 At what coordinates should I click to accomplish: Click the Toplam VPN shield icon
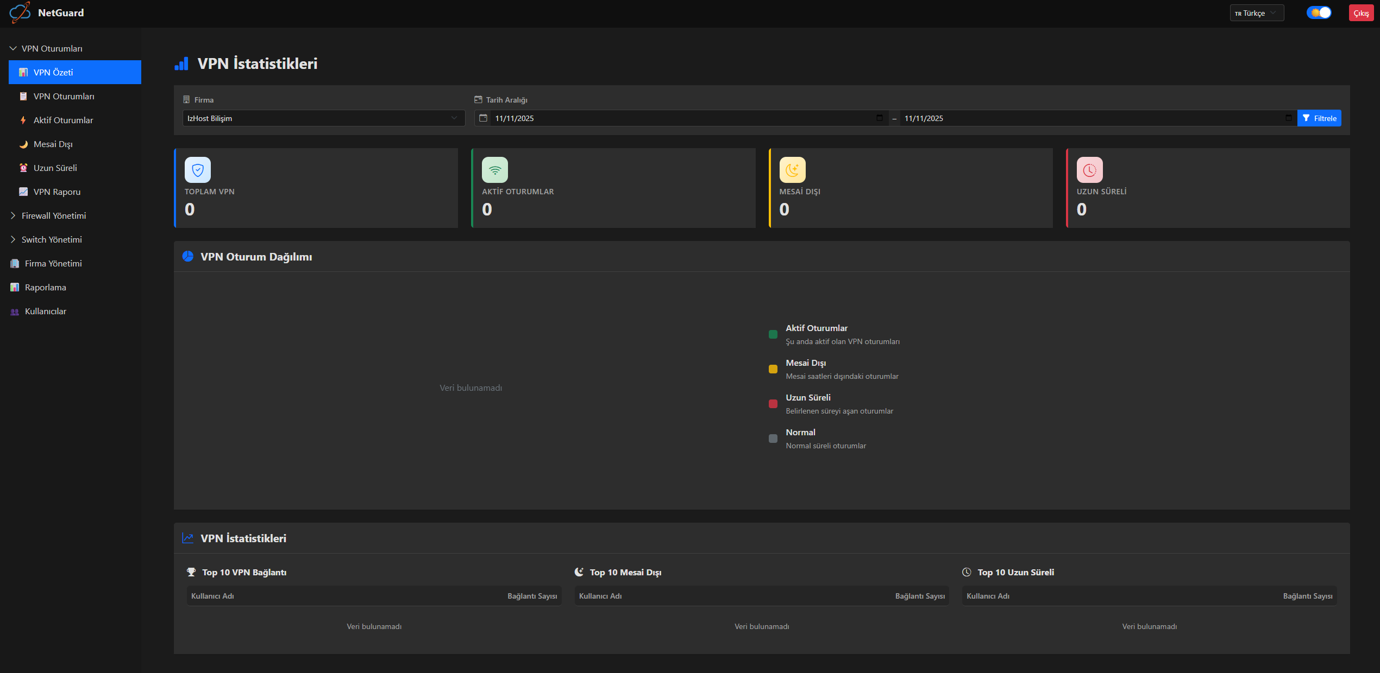click(197, 169)
